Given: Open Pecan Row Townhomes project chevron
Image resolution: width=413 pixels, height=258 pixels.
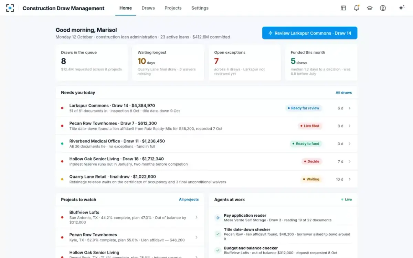Looking at the screenshot, I should 196,237.
